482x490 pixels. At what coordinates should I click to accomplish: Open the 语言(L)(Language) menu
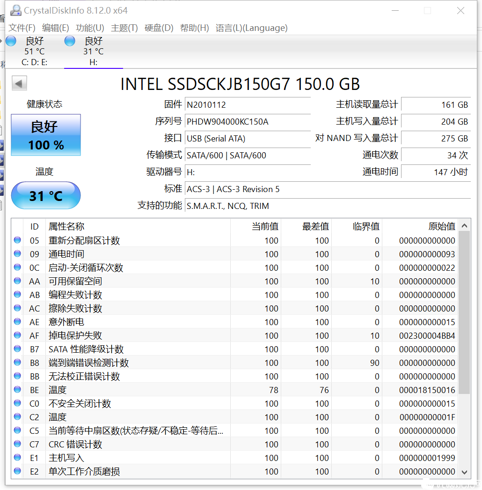252,28
